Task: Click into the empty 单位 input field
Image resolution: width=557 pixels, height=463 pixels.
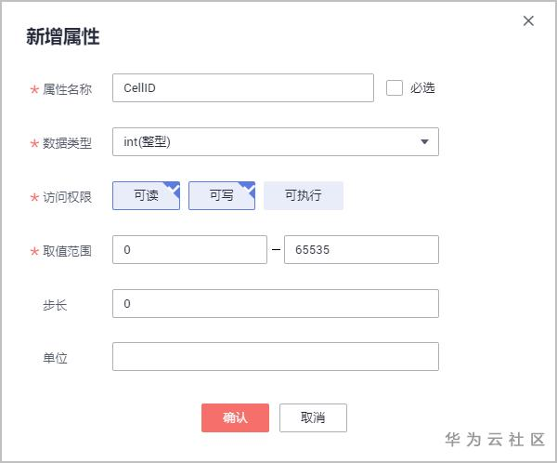Action: pyautogui.click(x=275, y=357)
